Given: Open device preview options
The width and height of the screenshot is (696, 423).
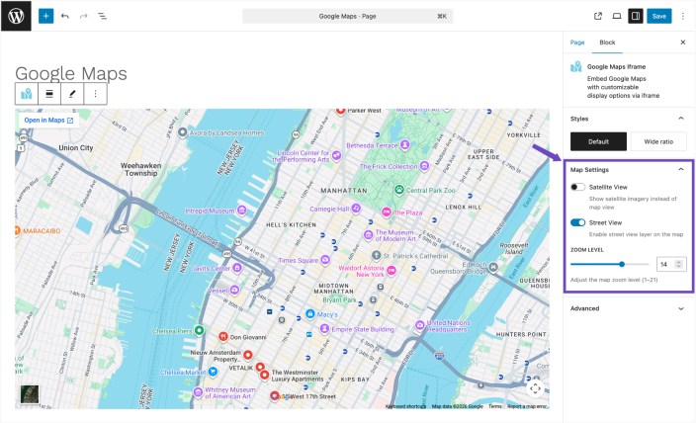Looking at the screenshot, I should 617,16.
